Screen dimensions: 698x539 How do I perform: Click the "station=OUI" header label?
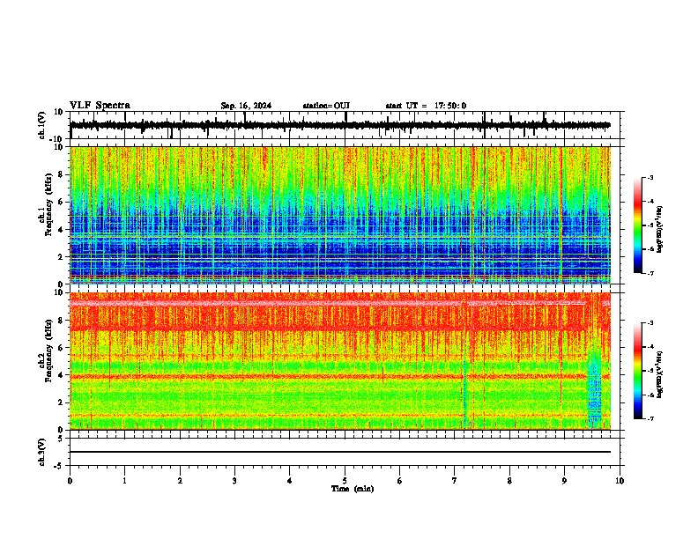coord(326,106)
